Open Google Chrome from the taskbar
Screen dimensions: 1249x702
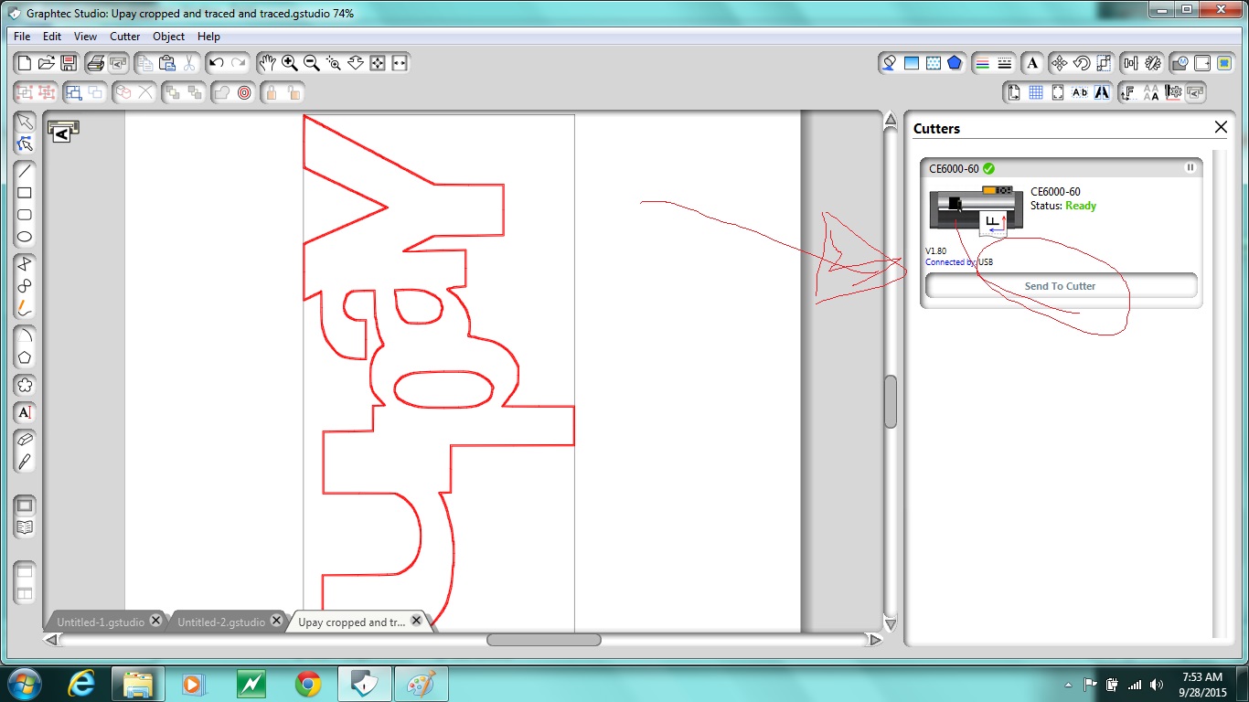pos(308,684)
